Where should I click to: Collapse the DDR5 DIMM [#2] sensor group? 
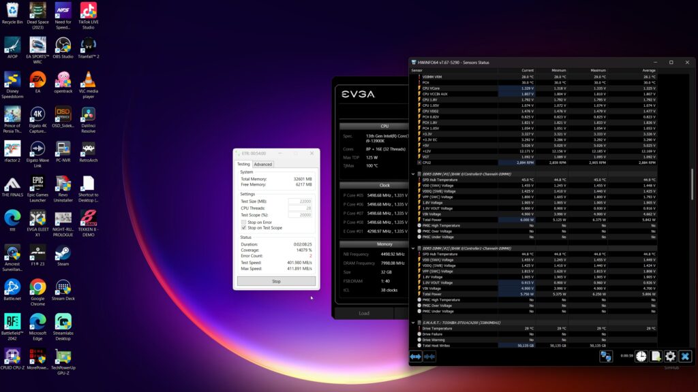point(413,248)
